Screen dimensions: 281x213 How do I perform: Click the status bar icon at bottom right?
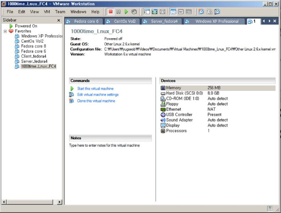tap(270, 209)
